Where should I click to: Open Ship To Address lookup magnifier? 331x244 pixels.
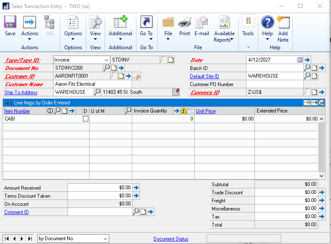click(x=97, y=92)
